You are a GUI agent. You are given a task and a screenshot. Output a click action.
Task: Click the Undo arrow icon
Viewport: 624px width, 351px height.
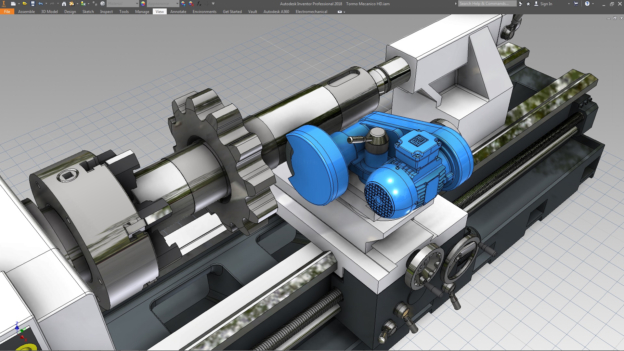pos(40,4)
